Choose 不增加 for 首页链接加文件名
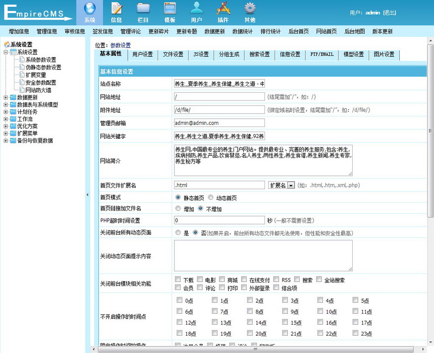Viewport: 434px width, 353px height. point(201,209)
